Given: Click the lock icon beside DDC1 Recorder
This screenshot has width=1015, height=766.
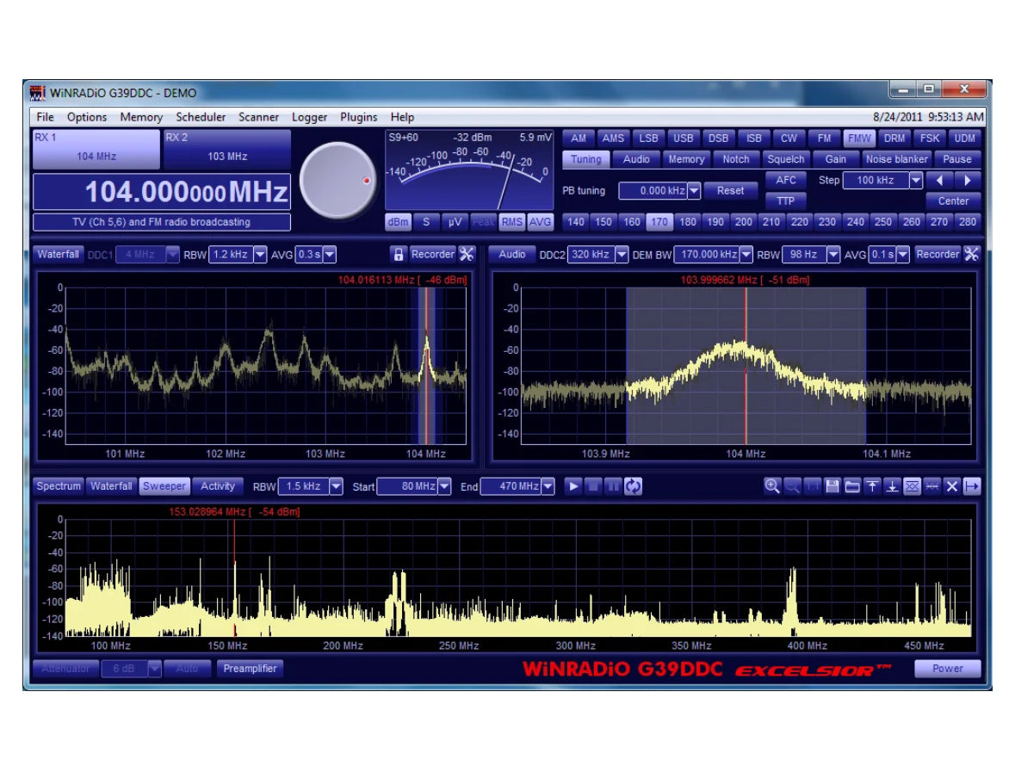Looking at the screenshot, I should tap(398, 254).
